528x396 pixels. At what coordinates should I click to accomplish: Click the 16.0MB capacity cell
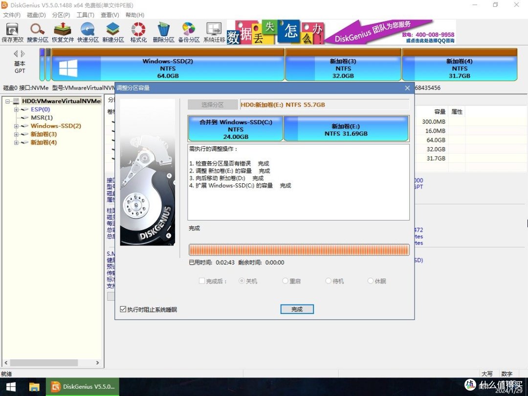(x=435, y=131)
